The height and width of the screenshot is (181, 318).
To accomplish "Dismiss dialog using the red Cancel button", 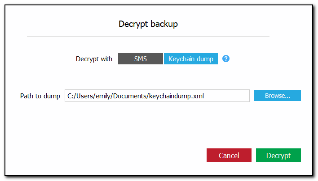I will tap(229, 156).
